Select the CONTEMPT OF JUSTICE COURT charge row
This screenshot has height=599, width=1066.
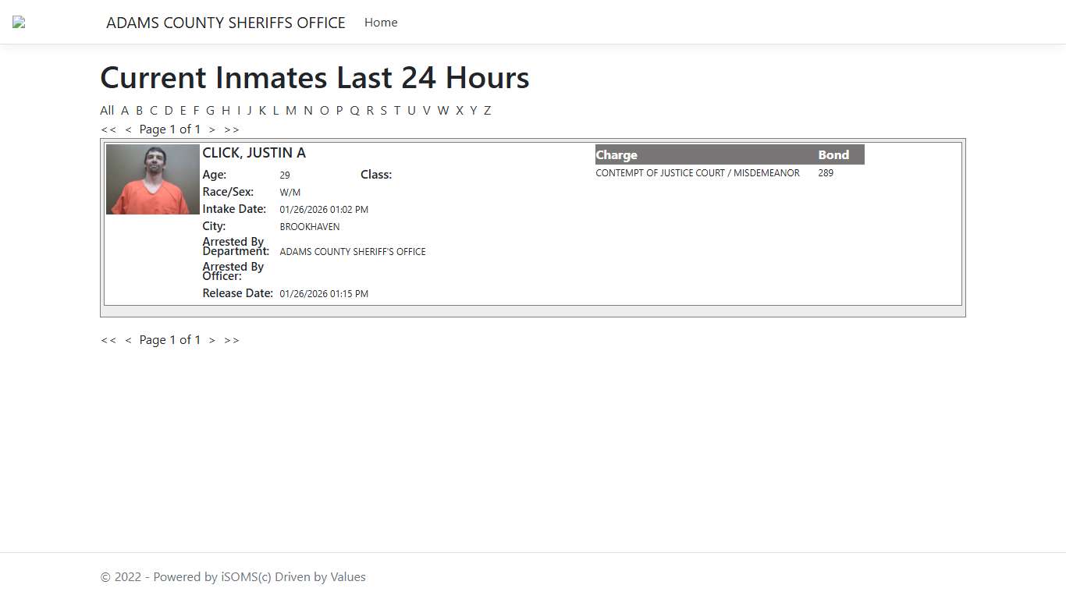697,172
